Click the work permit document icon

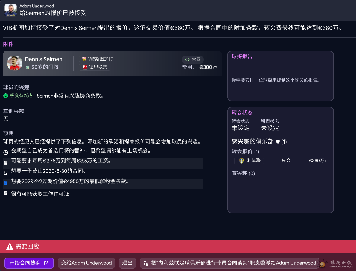coord(6,194)
